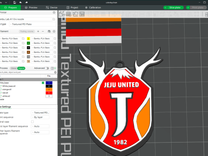Click the Print plate button
This screenshot has height=156, width=208.
[x=198, y=7]
